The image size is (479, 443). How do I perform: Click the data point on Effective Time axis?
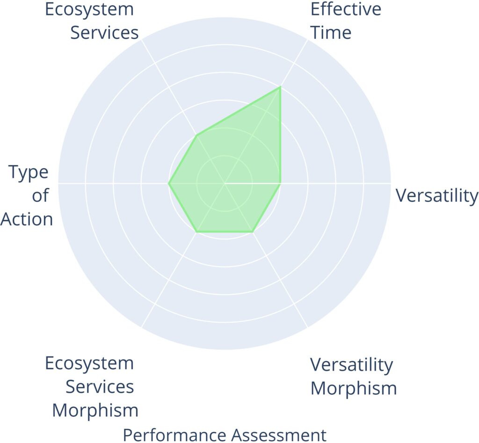[280, 87]
